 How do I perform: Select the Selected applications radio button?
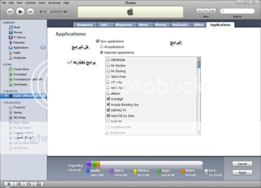(x=101, y=52)
